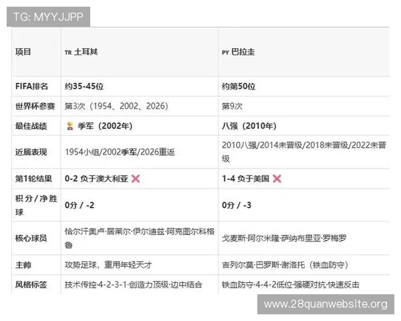Image resolution: width=401 pixels, height=321 pixels.
Task: Select the 世界杯参赛 row label
Action: coord(35,106)
